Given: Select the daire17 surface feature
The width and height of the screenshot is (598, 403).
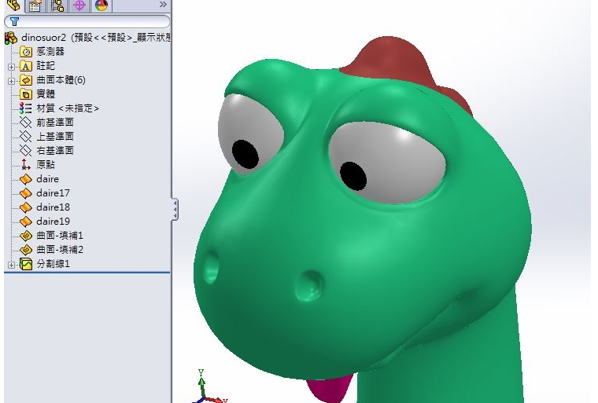Looking at the screenshot, I should coord(53,193).
